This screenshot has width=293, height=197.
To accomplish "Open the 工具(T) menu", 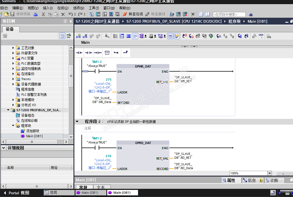I will point(94,8).
